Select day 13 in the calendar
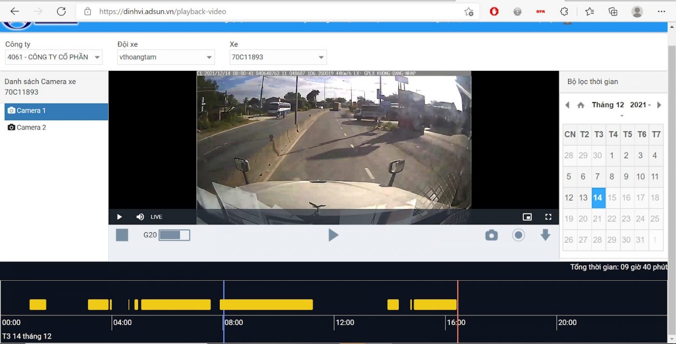 (583, 198)
